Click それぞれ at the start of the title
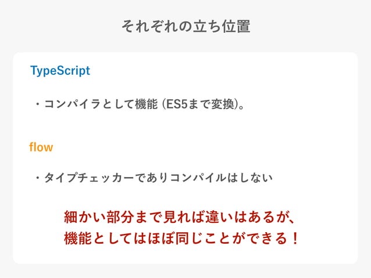 pyautogui.click(x=150, y=26)
